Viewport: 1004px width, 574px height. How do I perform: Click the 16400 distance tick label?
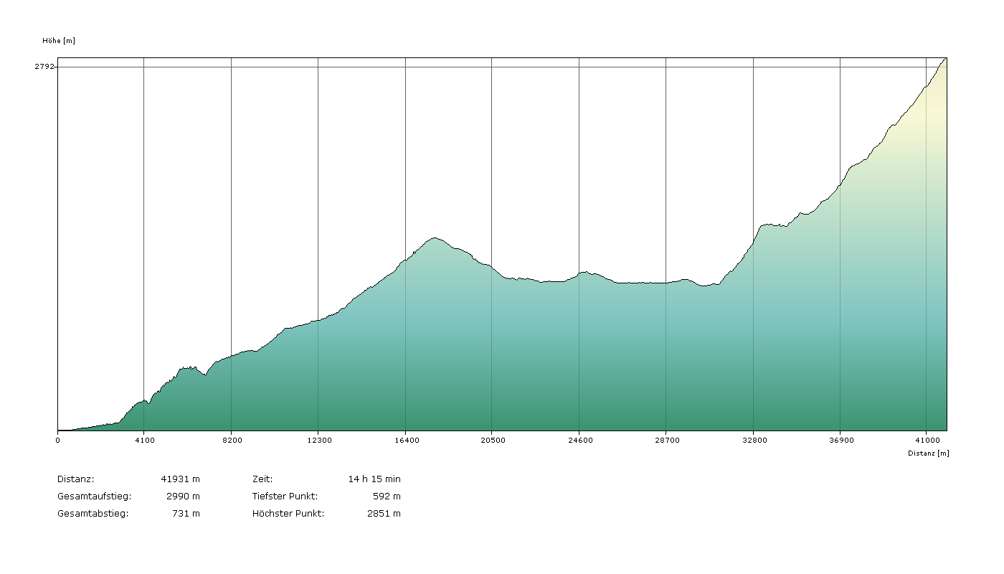pos(406,441)
